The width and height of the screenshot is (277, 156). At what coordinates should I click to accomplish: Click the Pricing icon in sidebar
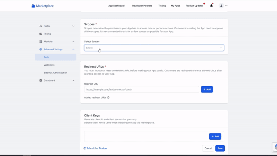pyautogui.click(x=41, y=34)
